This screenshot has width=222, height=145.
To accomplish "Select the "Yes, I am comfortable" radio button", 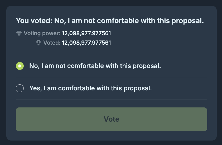I will click(20, 88).
